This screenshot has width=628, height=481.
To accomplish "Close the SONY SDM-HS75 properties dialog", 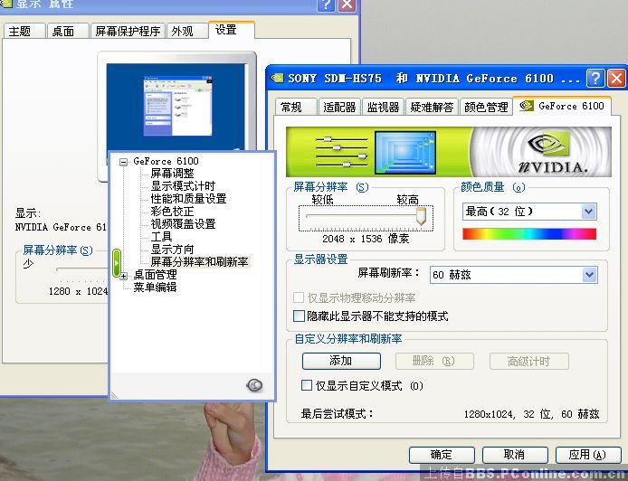I will pos(616,78).
